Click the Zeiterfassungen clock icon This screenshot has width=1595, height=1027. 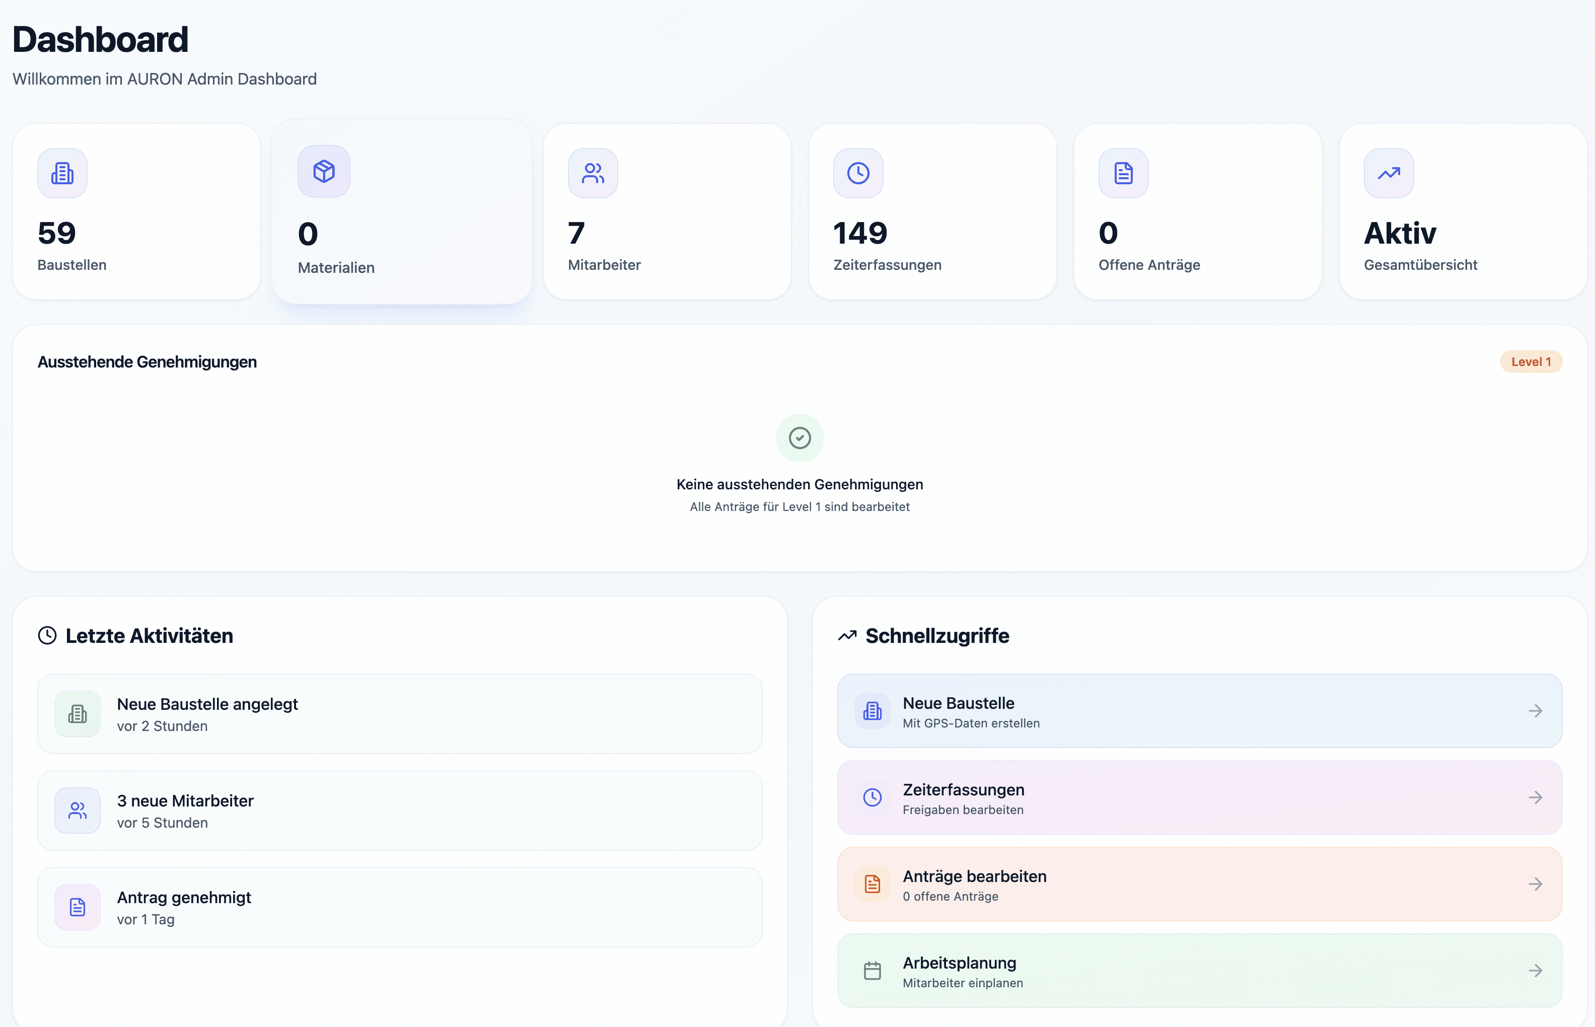pos(858,173)
